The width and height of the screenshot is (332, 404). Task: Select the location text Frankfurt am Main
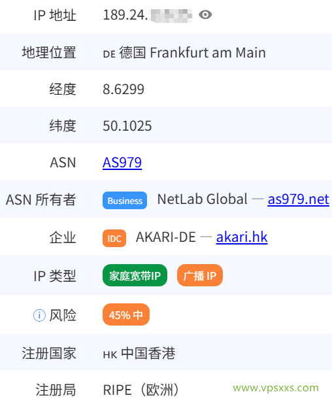208,53
